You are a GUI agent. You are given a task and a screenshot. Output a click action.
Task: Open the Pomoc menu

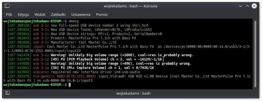102,15
